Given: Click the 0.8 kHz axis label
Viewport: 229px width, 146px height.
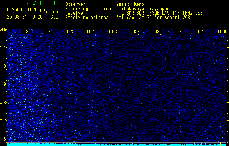Looking at the screenshot, I should (4, 102).
